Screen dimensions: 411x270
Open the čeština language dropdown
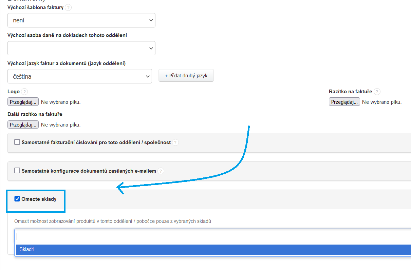click(80, 76)
